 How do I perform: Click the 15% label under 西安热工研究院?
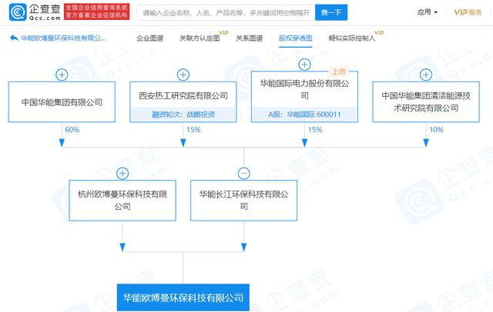click(193, 130)
